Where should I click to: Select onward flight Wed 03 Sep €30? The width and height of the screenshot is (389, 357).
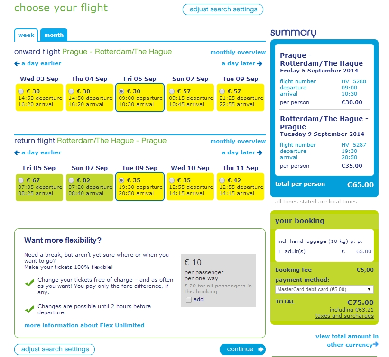pyautogui.click(x=20, y=91)
